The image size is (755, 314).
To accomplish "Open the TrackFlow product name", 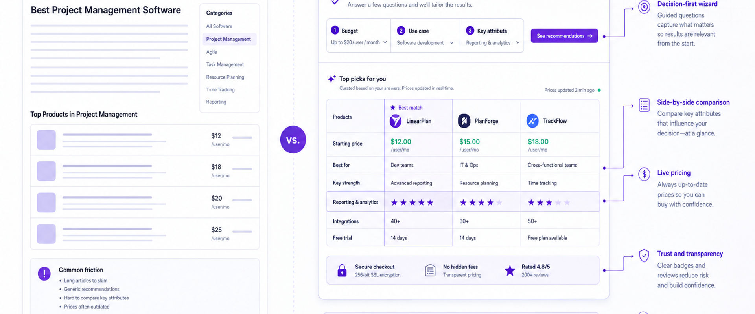I will click(x=555, y=121).
